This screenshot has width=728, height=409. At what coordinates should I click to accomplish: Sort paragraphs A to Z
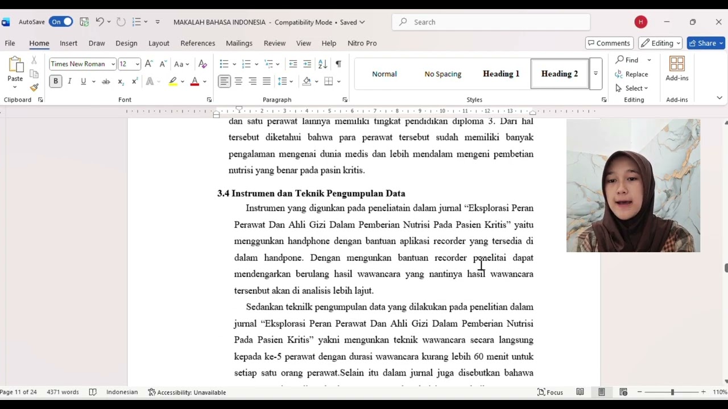322,64
